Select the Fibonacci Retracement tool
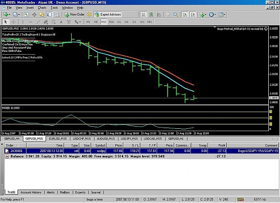Screen dimensions: 280x203 pyautogui.click(x=53, y=22)
